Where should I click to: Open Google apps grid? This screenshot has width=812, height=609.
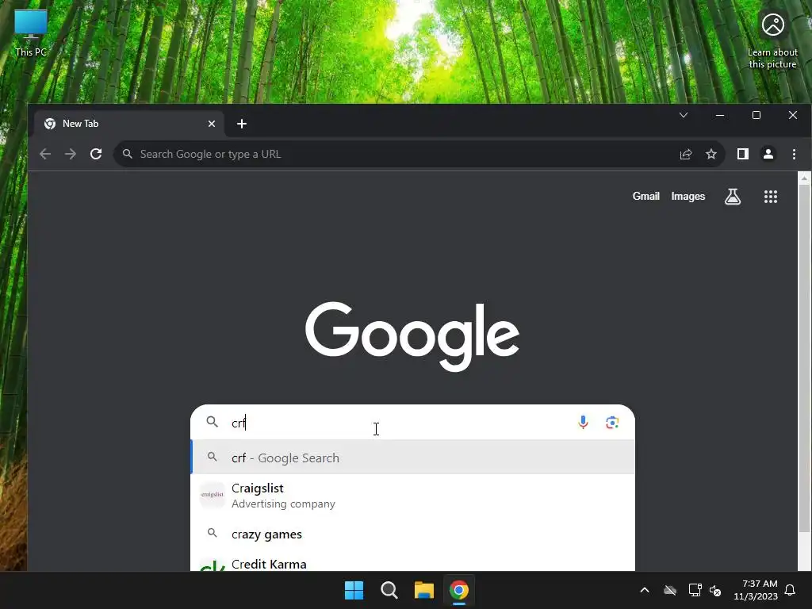tap(771, 197)
